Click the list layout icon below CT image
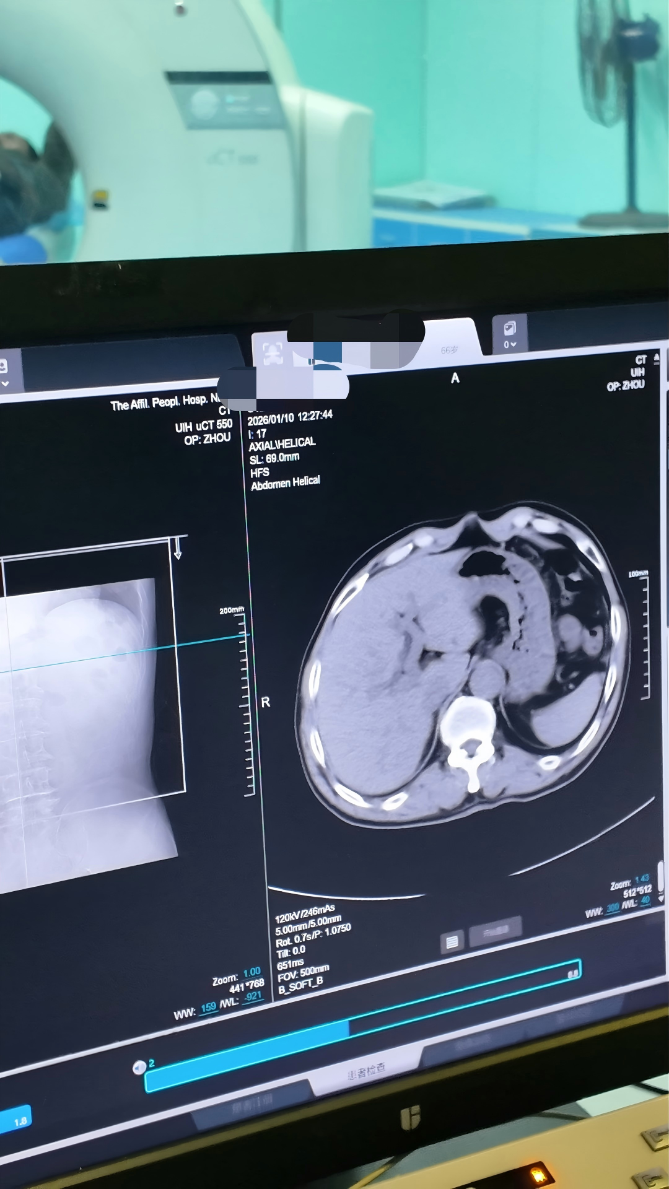 pyautogui.click(x=452, y=942)
